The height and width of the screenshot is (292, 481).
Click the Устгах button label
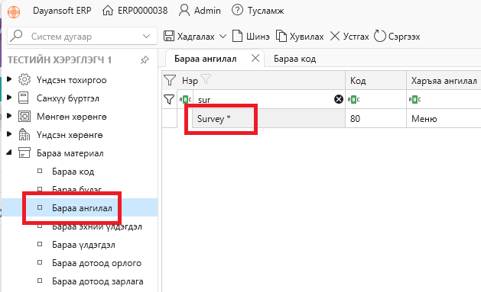coord(356,37)
